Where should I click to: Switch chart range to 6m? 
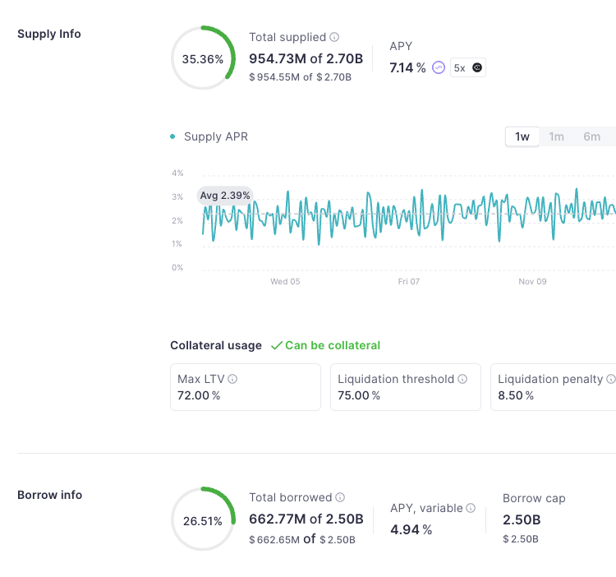click(x=591, y=136)
